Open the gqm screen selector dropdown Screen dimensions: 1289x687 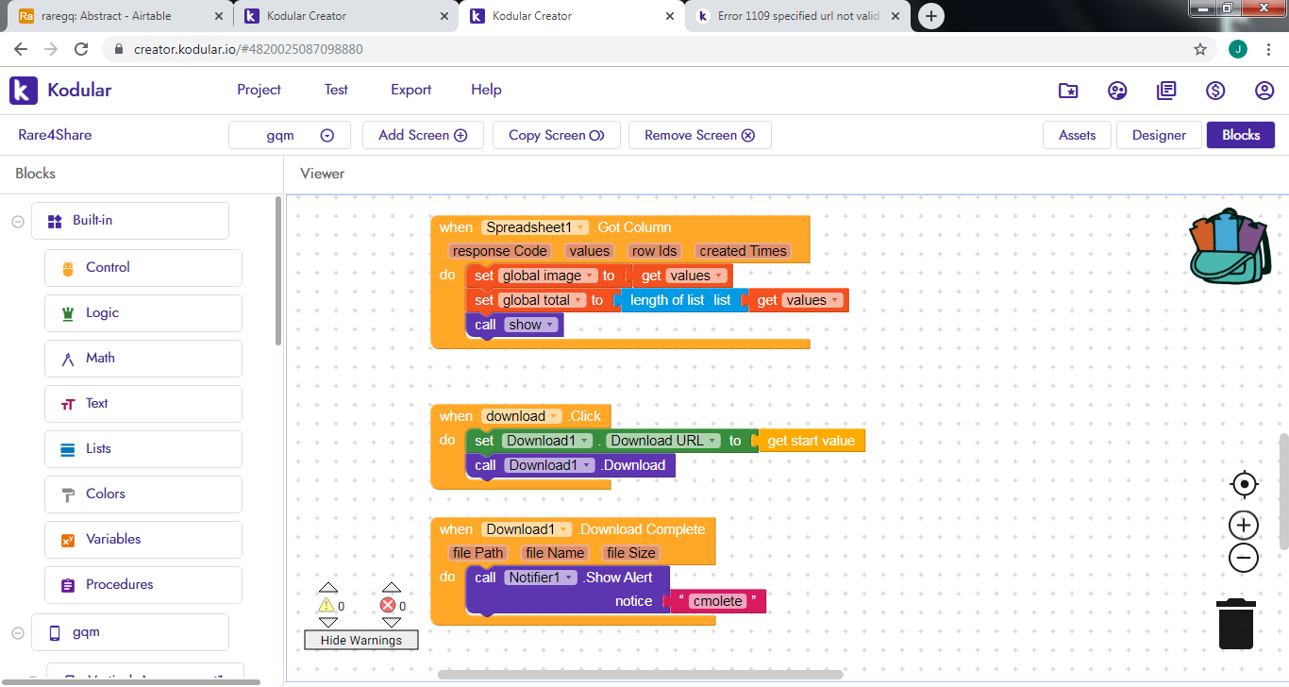[x=290, y=135]
